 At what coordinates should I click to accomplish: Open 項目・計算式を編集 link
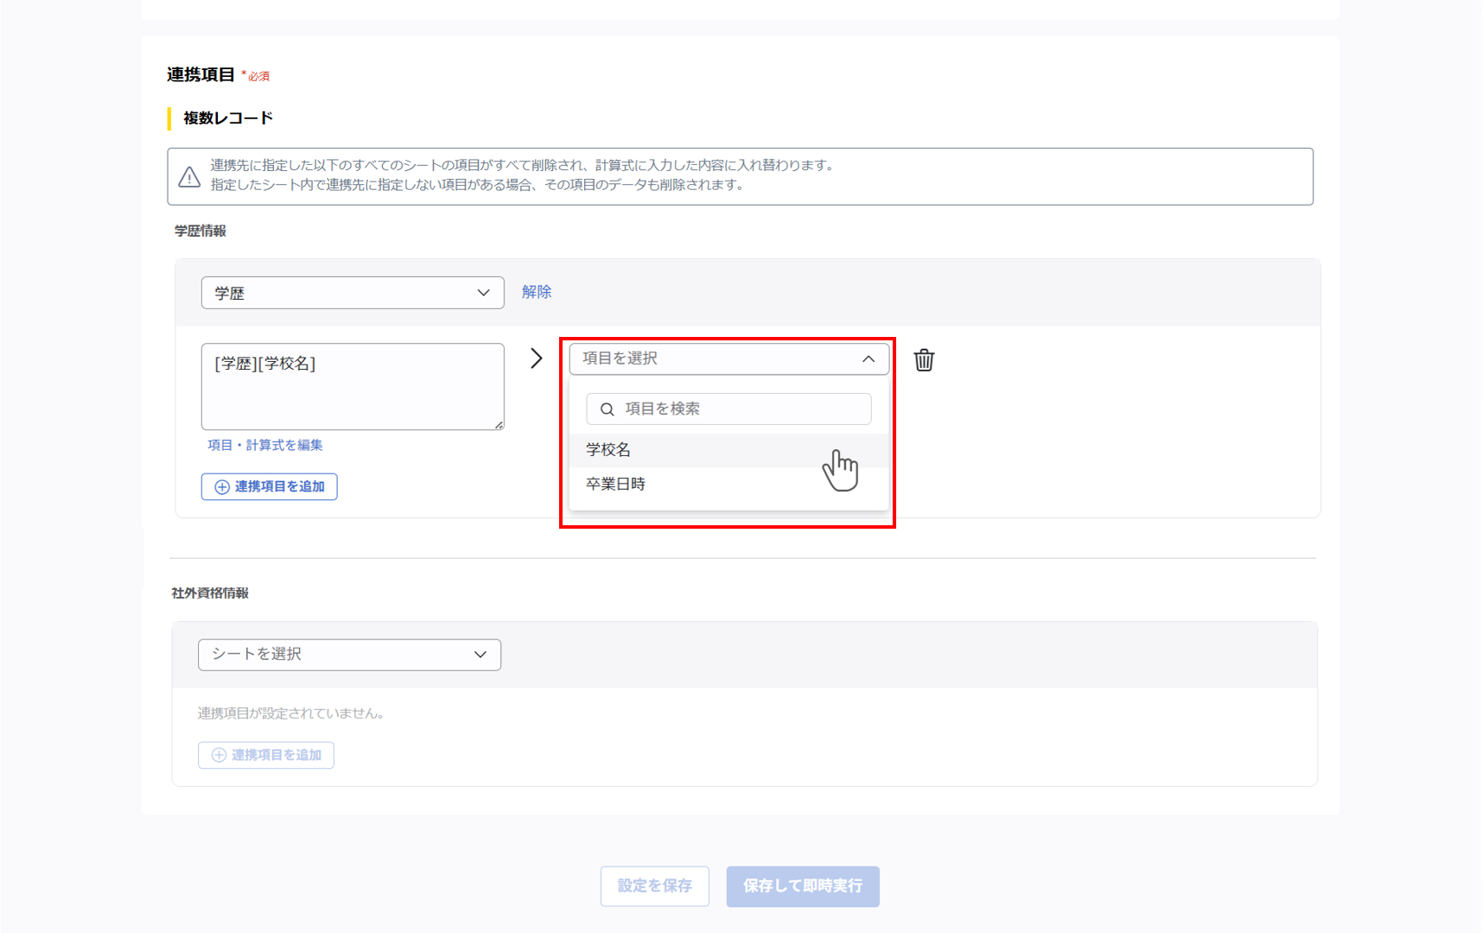265,446
